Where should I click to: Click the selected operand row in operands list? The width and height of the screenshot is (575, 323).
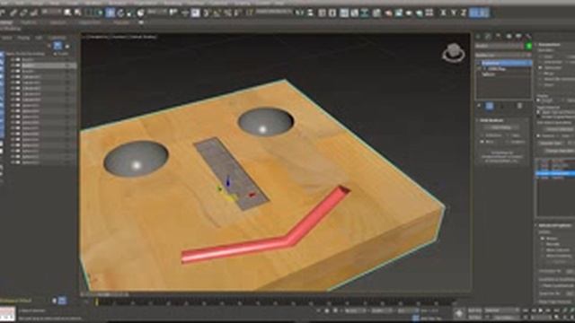pyautogui.click(x=555, y=173)
